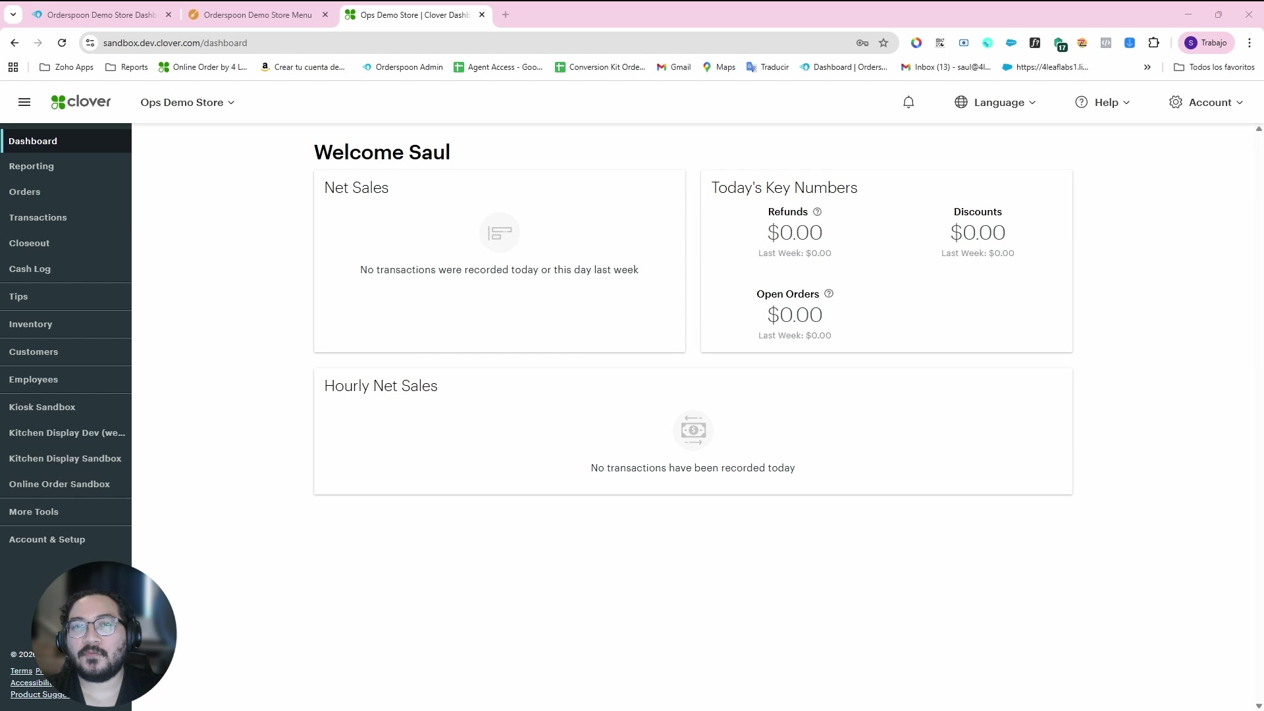This screenshot has height=711, width=1264.
Task: Click the Terms link in footer
Action: pyautogui.click(x=21, y=671)
